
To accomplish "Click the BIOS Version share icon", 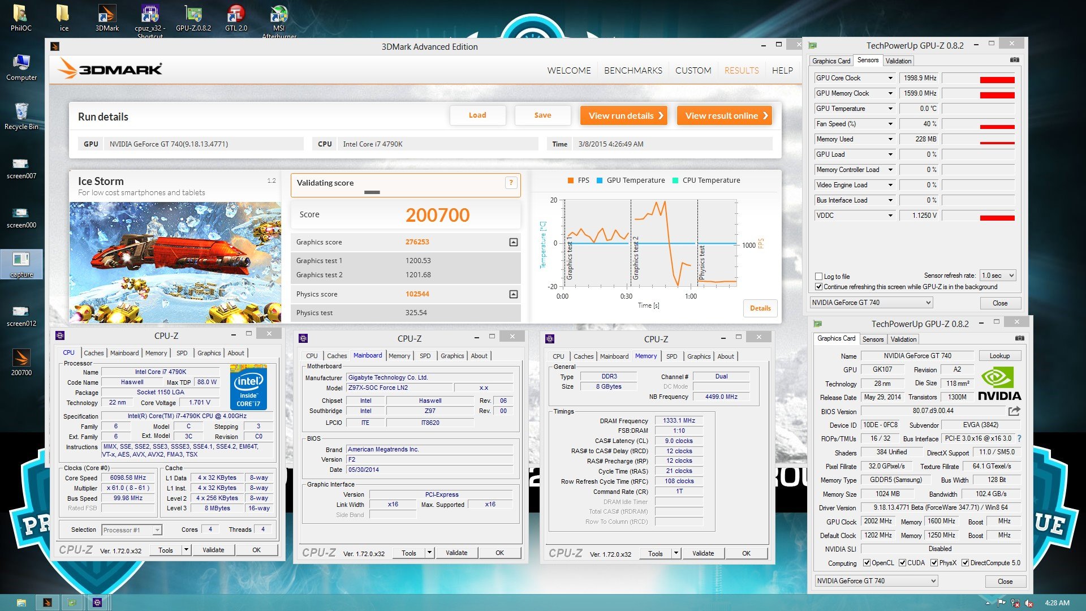I will (1014, 411).
